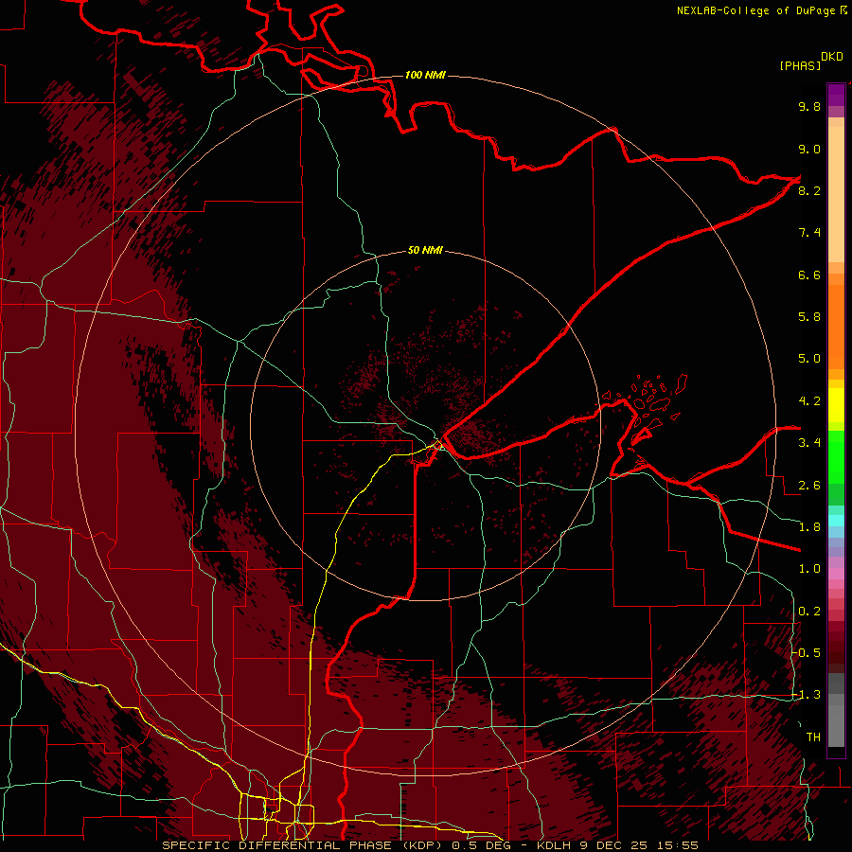
Task: Click the 2.6 scale value
Action: [x=809, y=486]
